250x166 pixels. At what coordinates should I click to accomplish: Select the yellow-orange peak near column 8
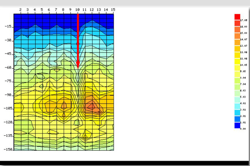click(63, 105)
